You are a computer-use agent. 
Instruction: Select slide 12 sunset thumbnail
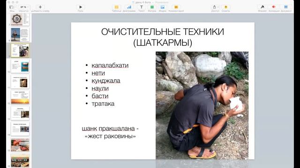(20, 98)
